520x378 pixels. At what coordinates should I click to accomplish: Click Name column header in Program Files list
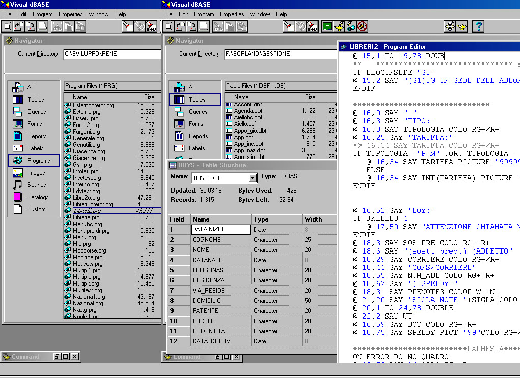tap(80, 97)
